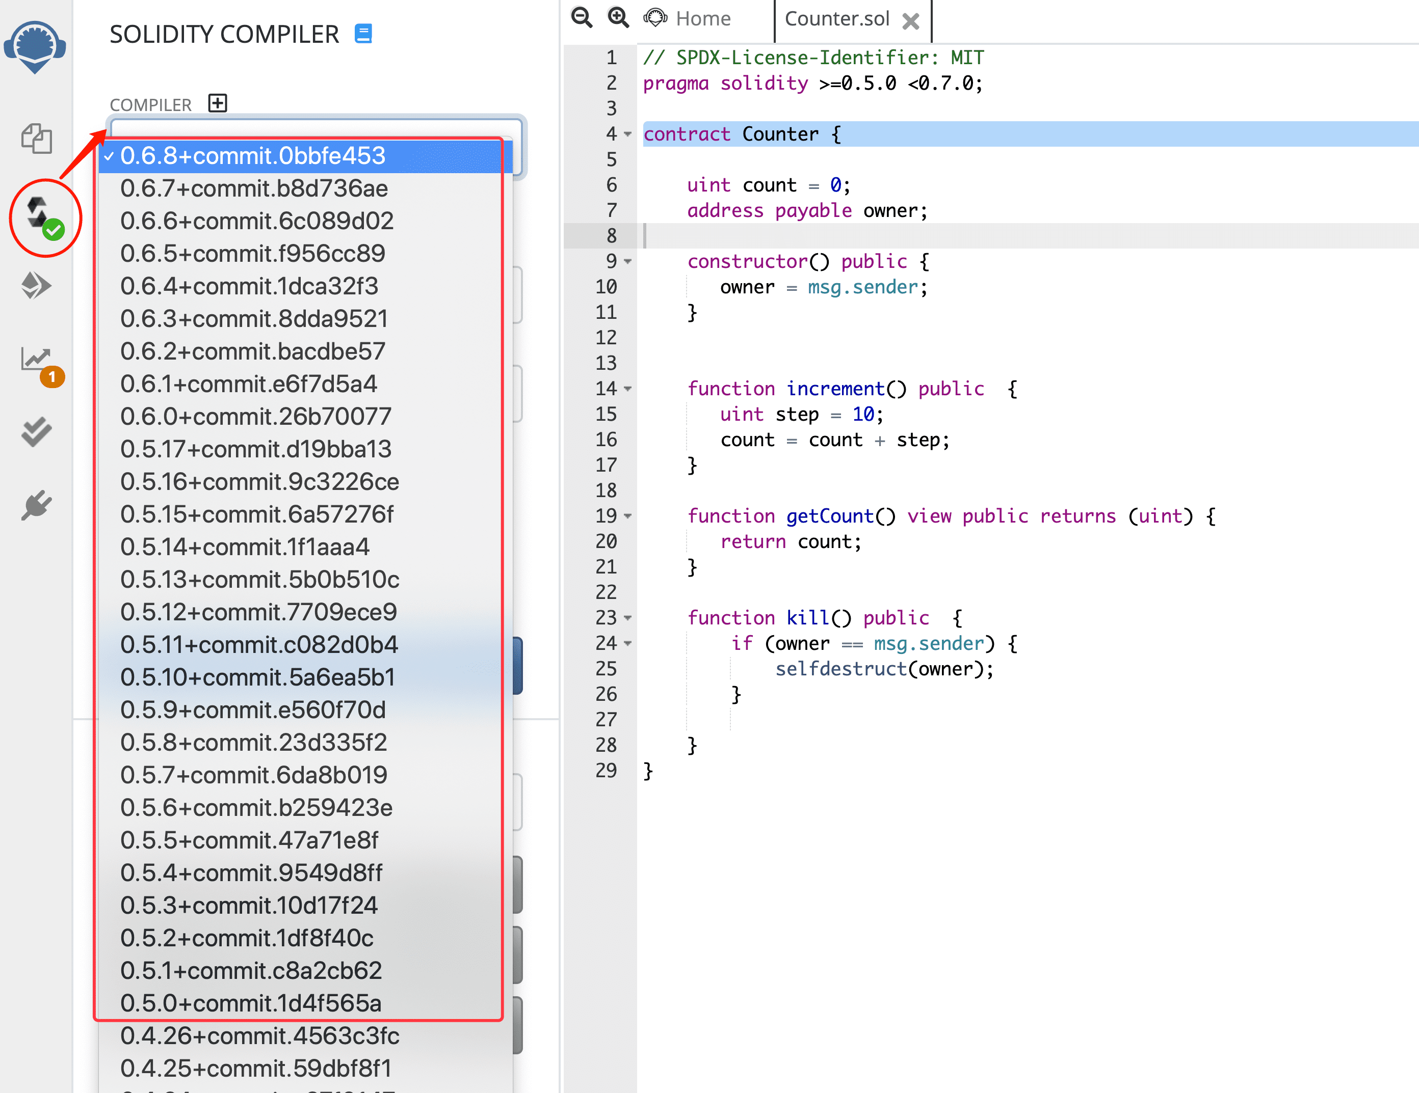1419x1093 pixels.
Task: Click the Remix logo icon
Action: point(35,47)
